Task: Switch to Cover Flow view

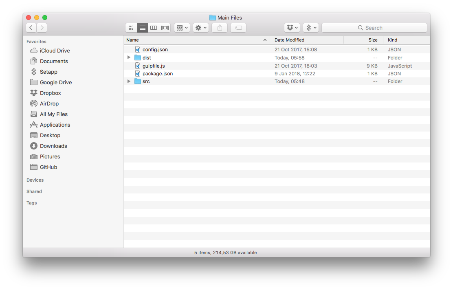Action: pyautogui.click(x=165, y=28)
